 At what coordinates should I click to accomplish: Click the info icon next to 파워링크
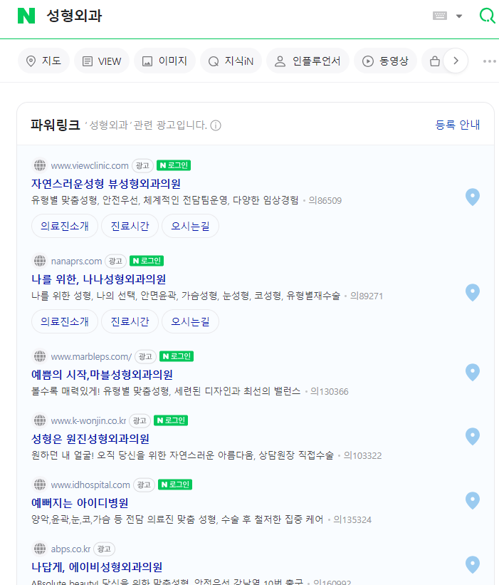216,125
